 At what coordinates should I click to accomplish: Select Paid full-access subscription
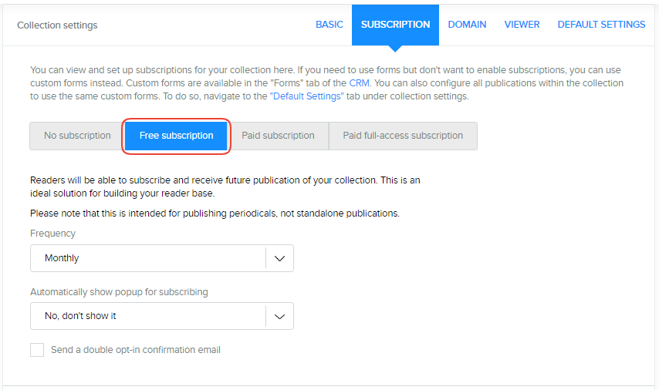(403, 136)
